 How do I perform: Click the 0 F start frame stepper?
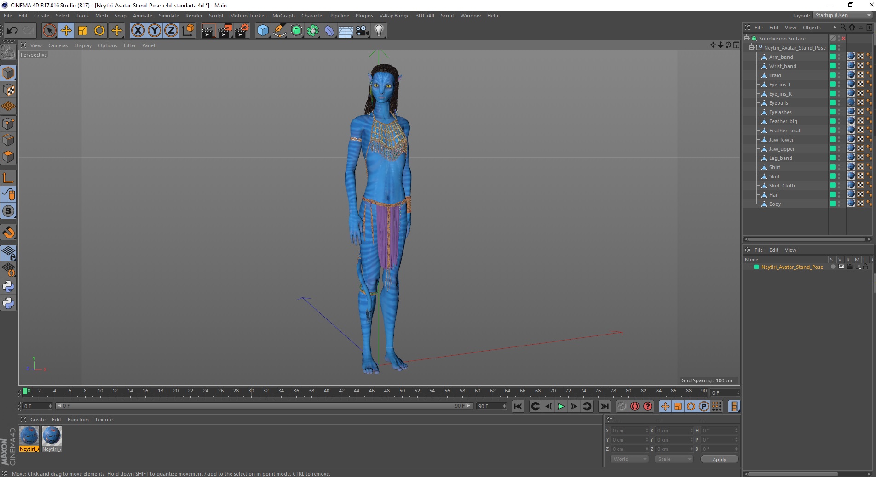(50, 406)
